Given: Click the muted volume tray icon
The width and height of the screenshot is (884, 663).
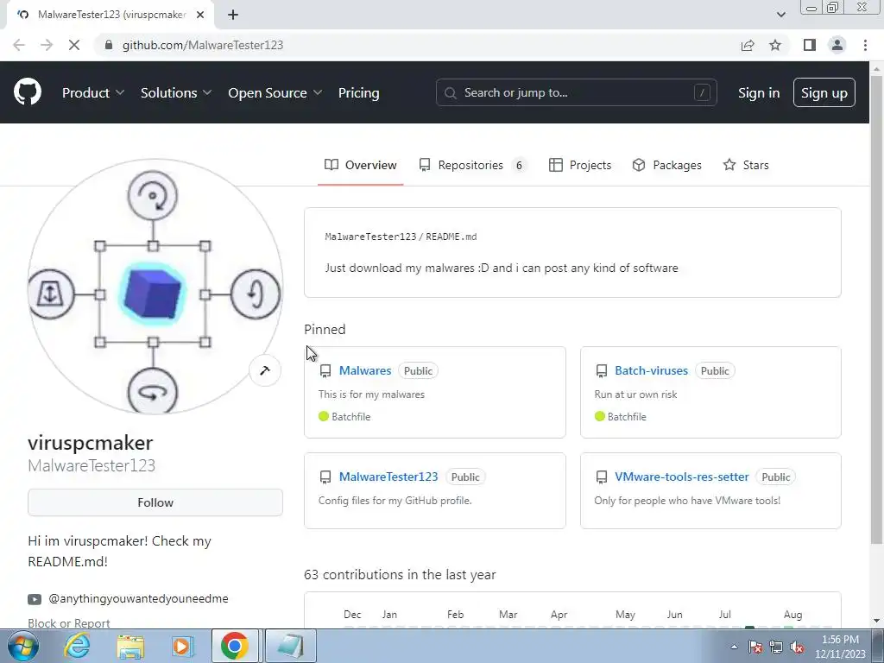Looking at the screenshot, I should pyautogui.click(x=797, y=647).
